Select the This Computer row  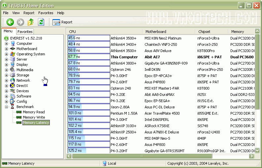click(161, 57)
